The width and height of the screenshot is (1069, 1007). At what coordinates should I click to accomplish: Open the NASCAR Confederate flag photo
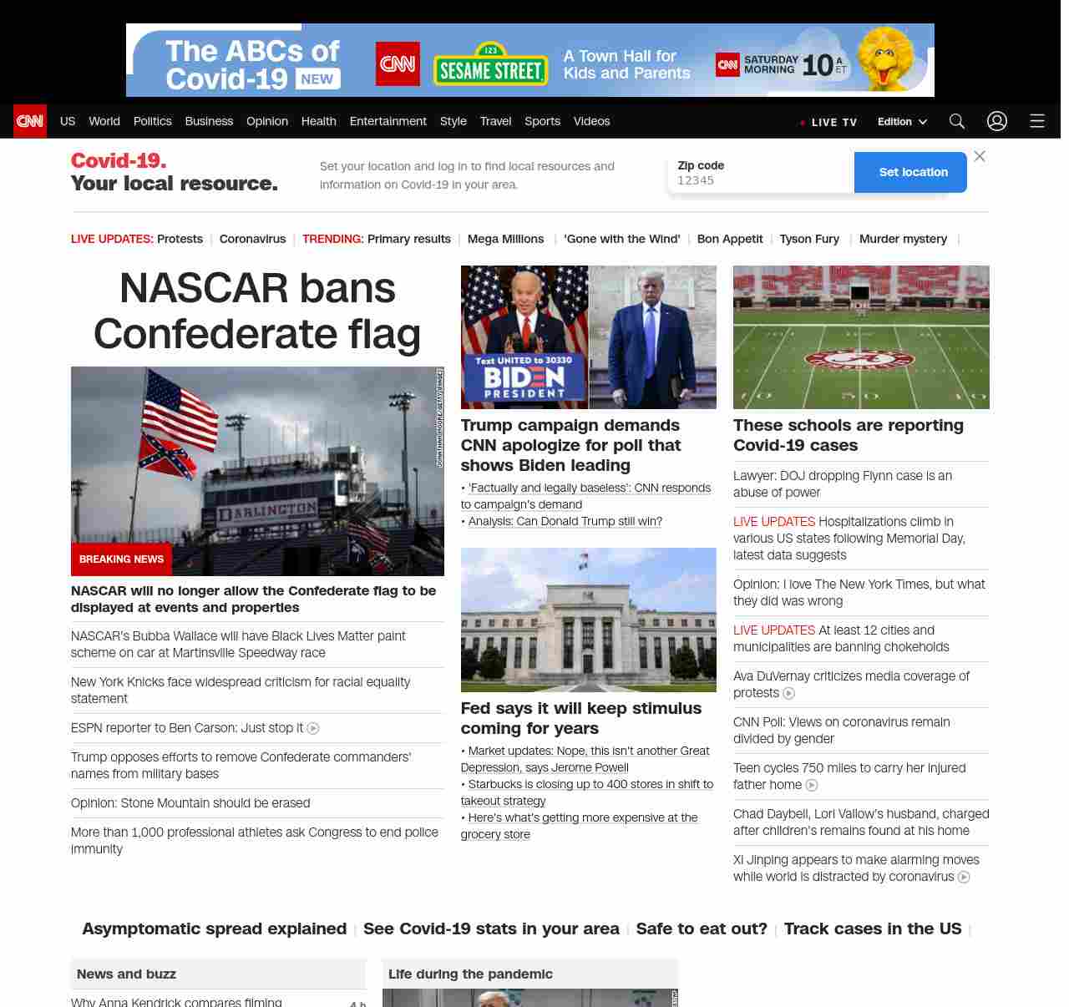[257, 471]
